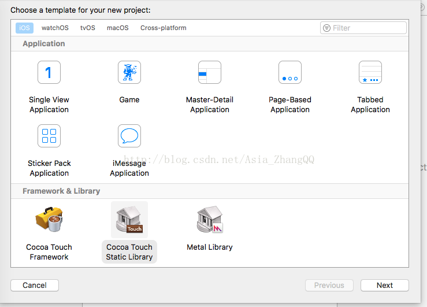This screenshot has height=307, width=427.
Task: Click the 'Game' label text
Action: [129, 99]
